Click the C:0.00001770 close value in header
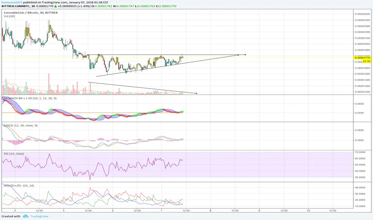373x220 pixels. click(166, 6)
